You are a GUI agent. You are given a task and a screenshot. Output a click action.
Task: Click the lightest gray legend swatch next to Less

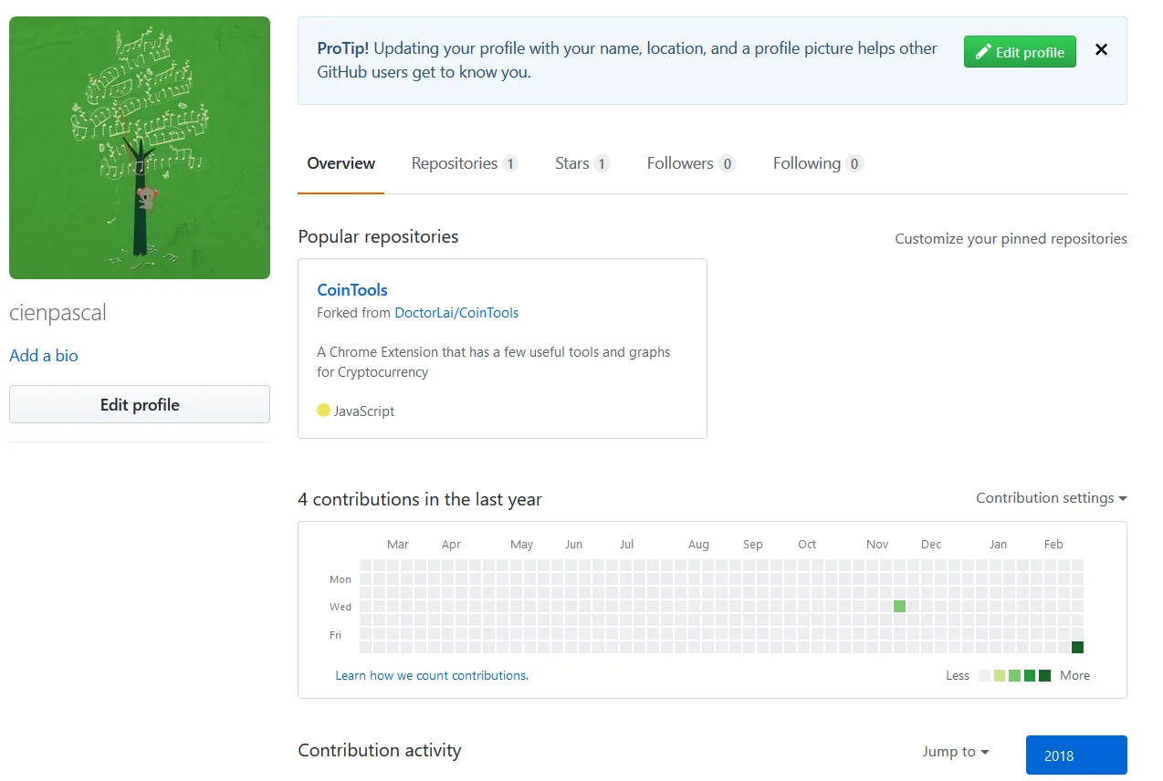[x=984, y=676]
